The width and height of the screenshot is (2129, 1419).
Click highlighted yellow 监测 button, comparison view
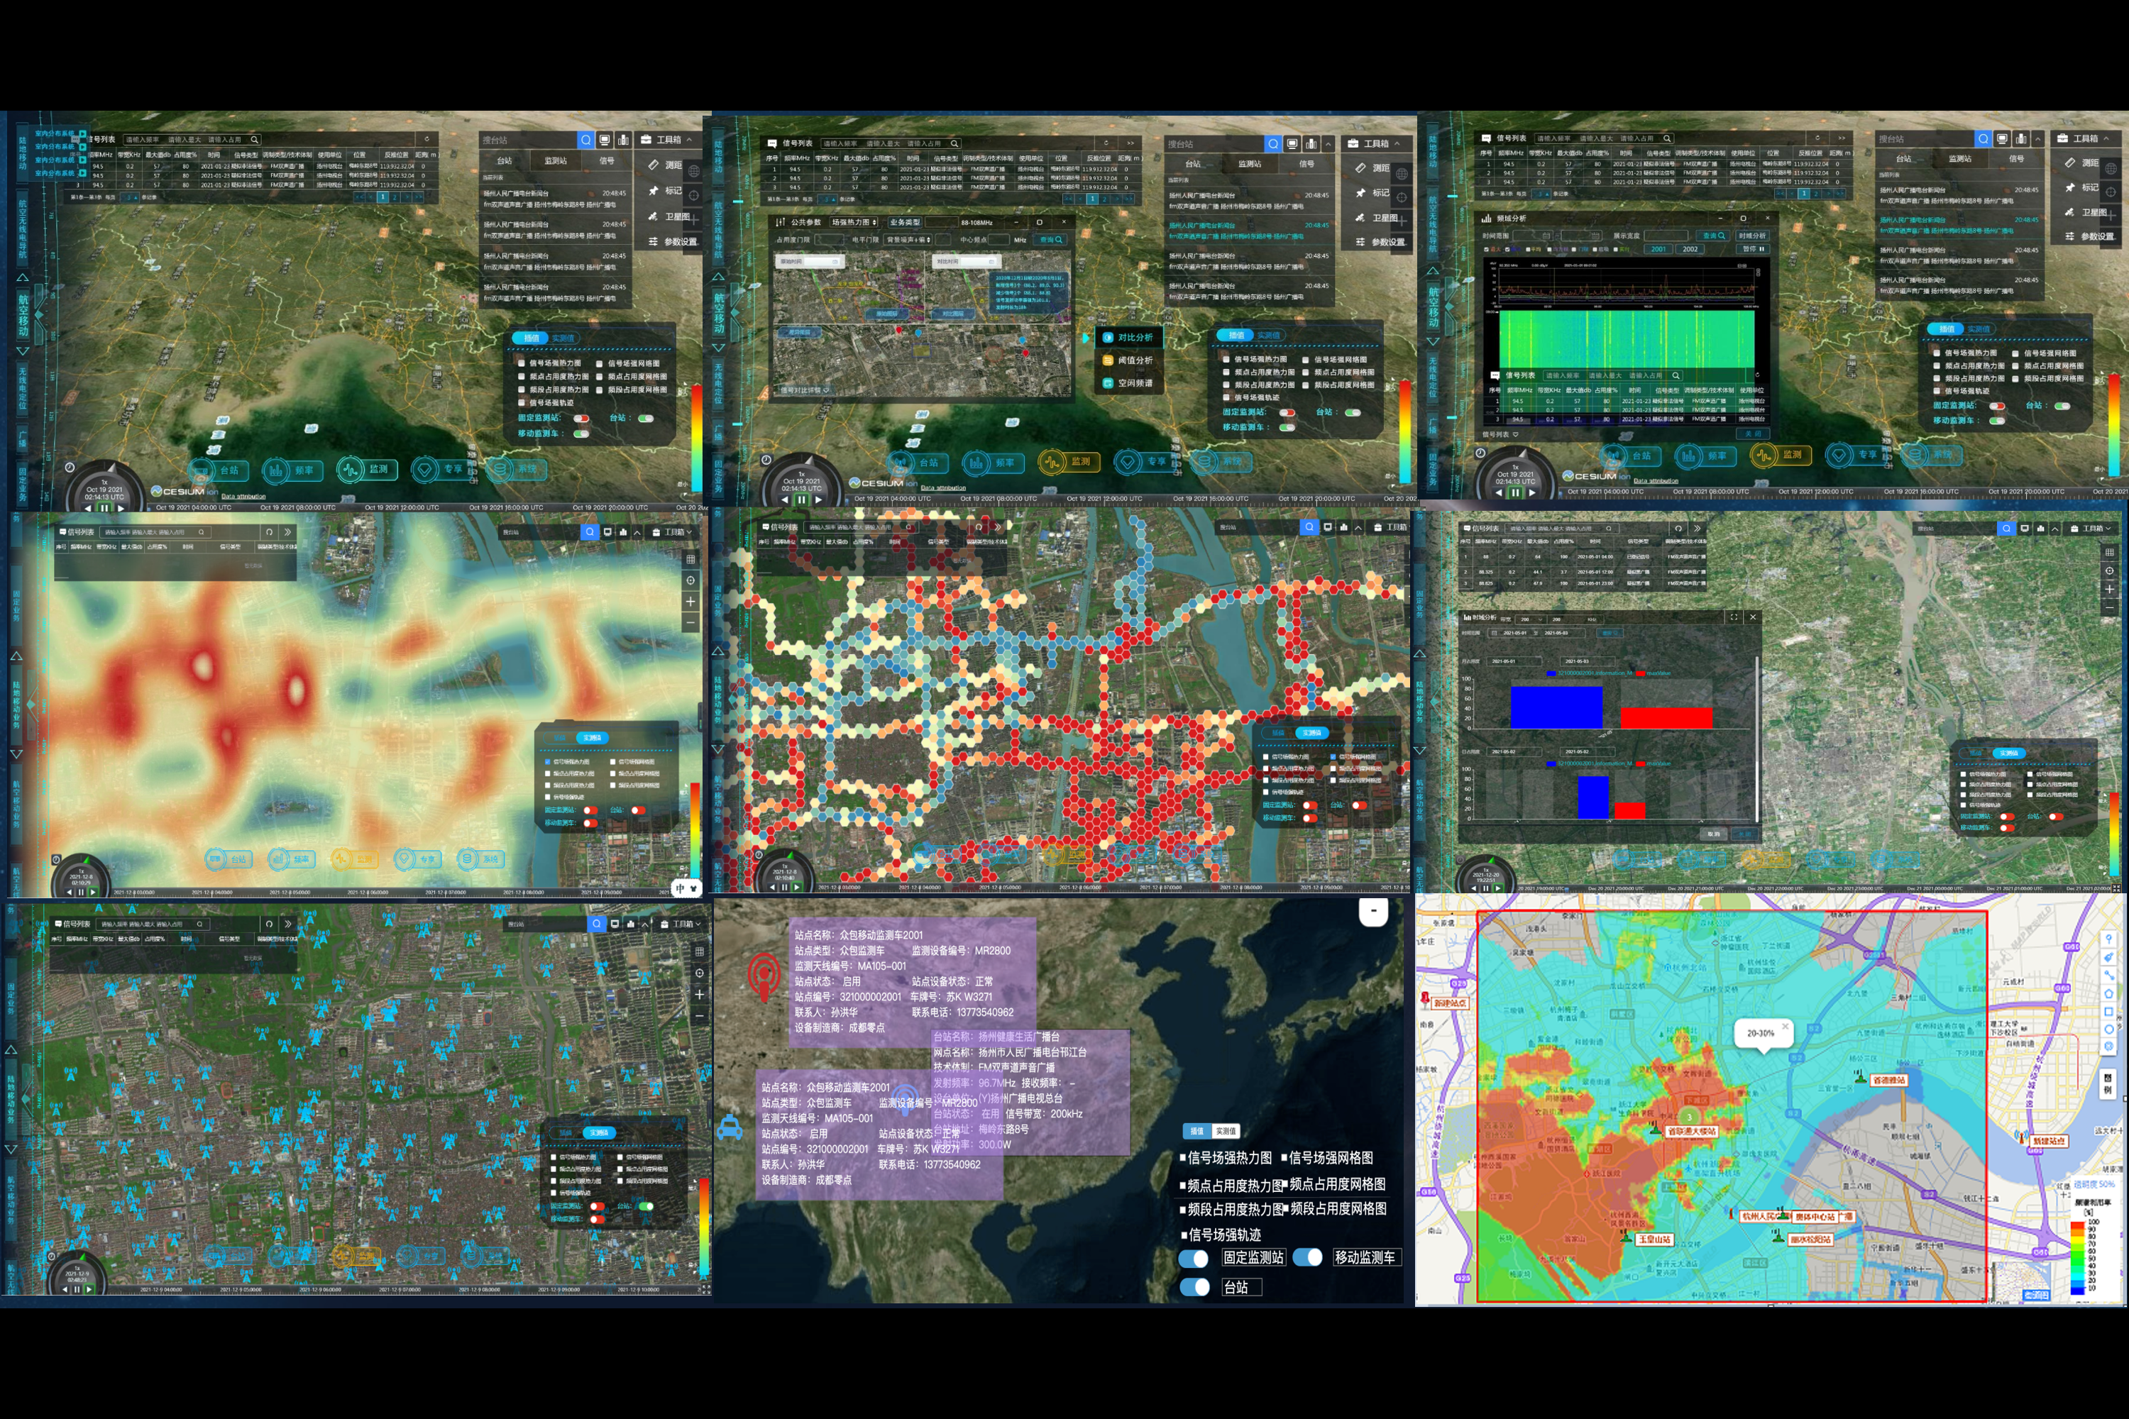tap(1070, 462)
